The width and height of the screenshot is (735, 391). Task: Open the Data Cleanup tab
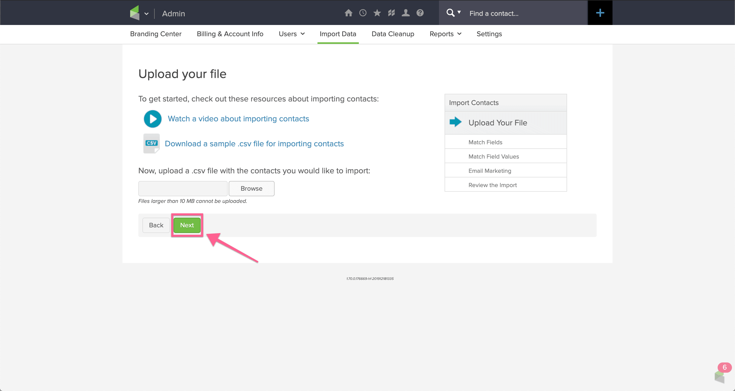[393, 34]
